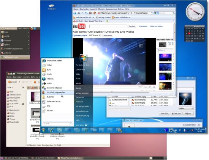The height and width of the screenshot is (160, 209).
Task: Open the Datei menu in Firefox
Action: (76, 9)
